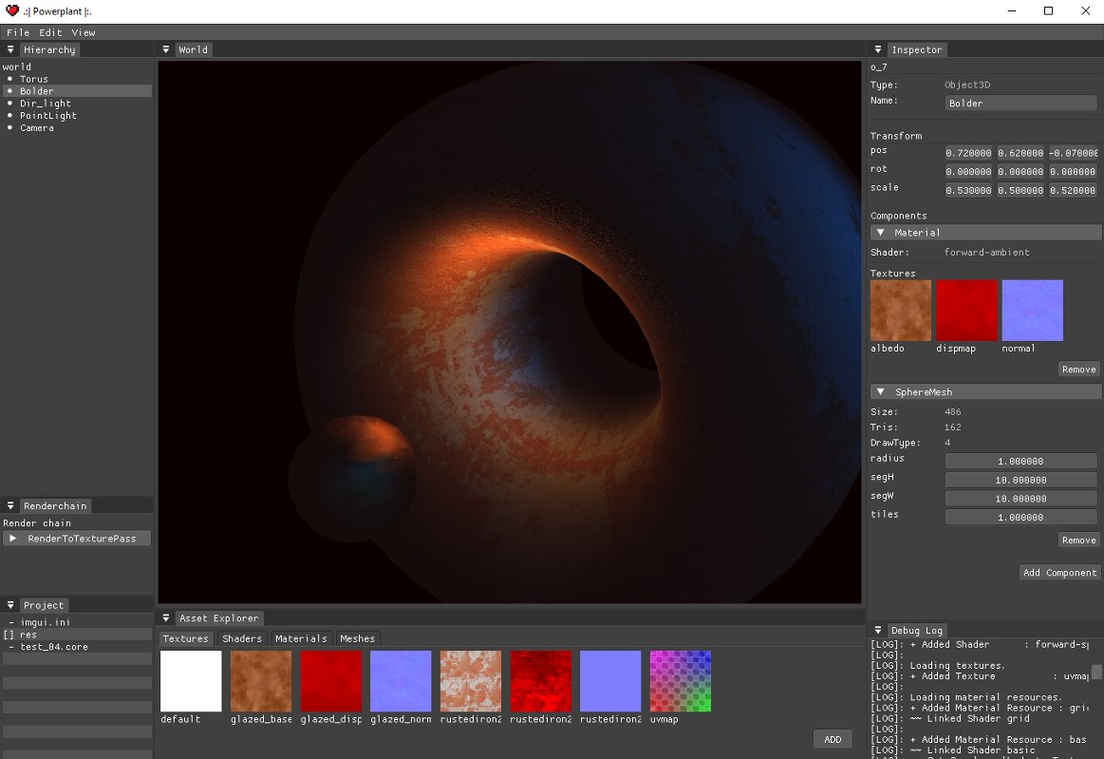Click the pos Z field -0.070000
Screen dimensions: 1104x759
[1073, 153]
